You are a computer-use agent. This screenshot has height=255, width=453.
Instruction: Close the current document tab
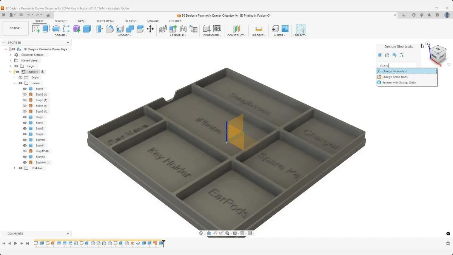tap(395, 15)
